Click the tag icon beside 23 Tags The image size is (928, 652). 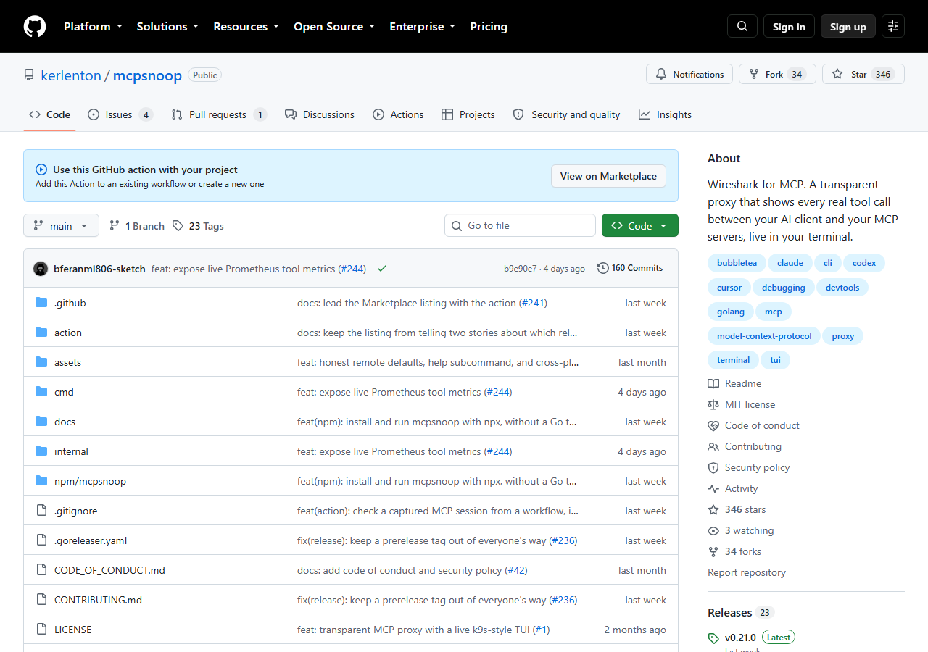tap(178, 226)
